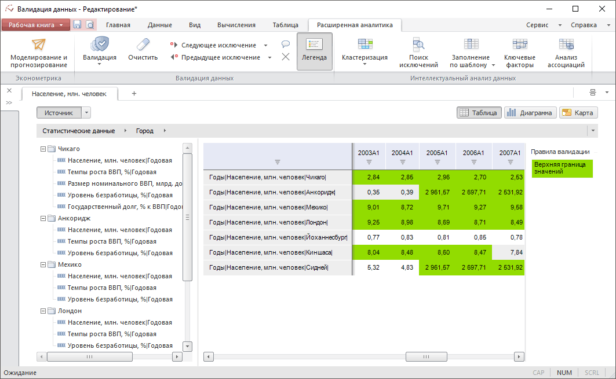Open the Рабочая книга dropdown menu

click(36, 25)
